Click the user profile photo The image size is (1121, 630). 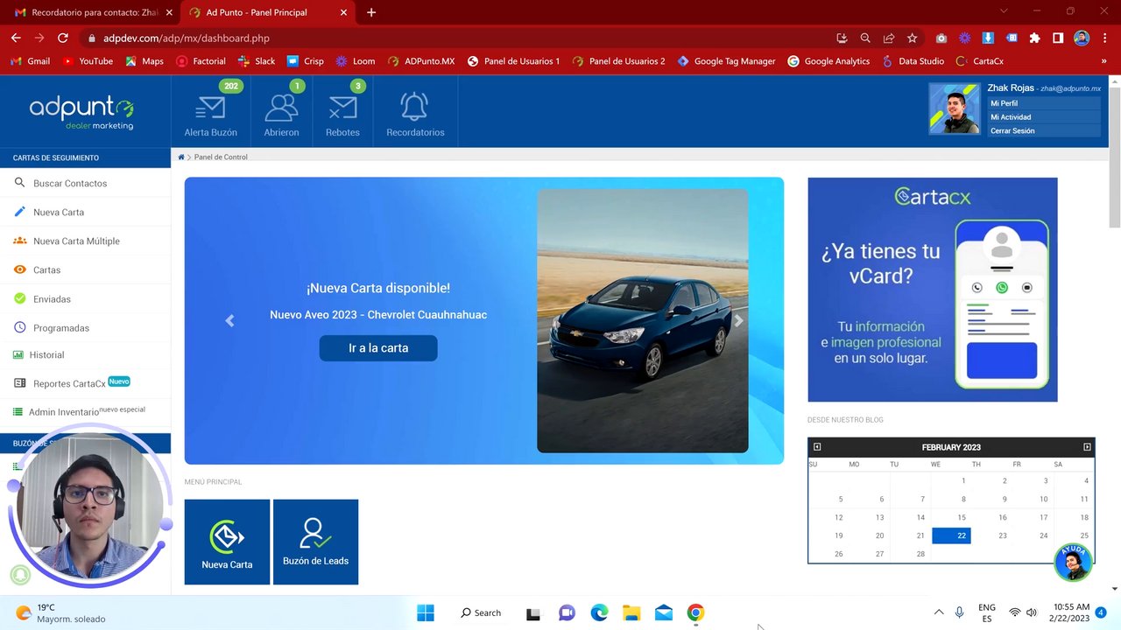[955, 108]
